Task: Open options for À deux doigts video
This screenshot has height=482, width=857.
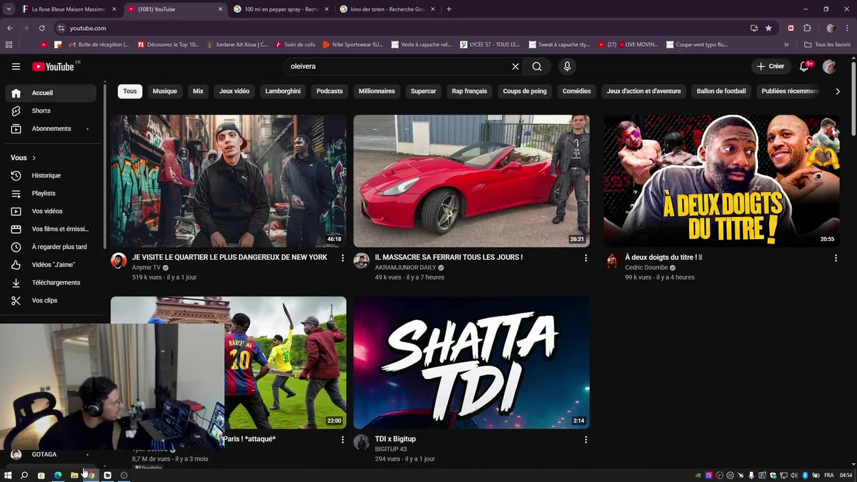Action: 836,258
